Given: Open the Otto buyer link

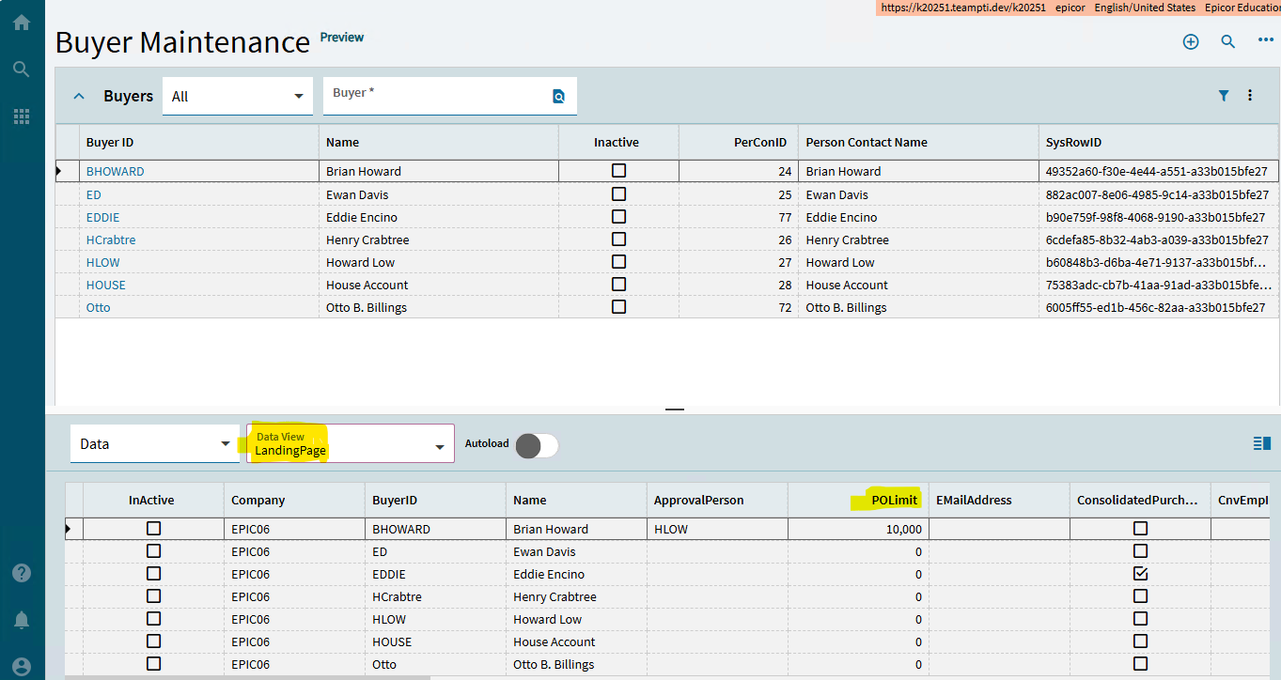Looking at the screenshot, I should [99, 307].
